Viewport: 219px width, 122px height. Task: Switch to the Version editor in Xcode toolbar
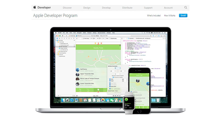(156, 36)
